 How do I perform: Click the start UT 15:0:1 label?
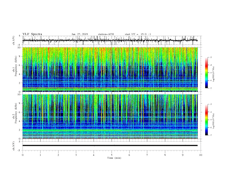click(138, 34)
